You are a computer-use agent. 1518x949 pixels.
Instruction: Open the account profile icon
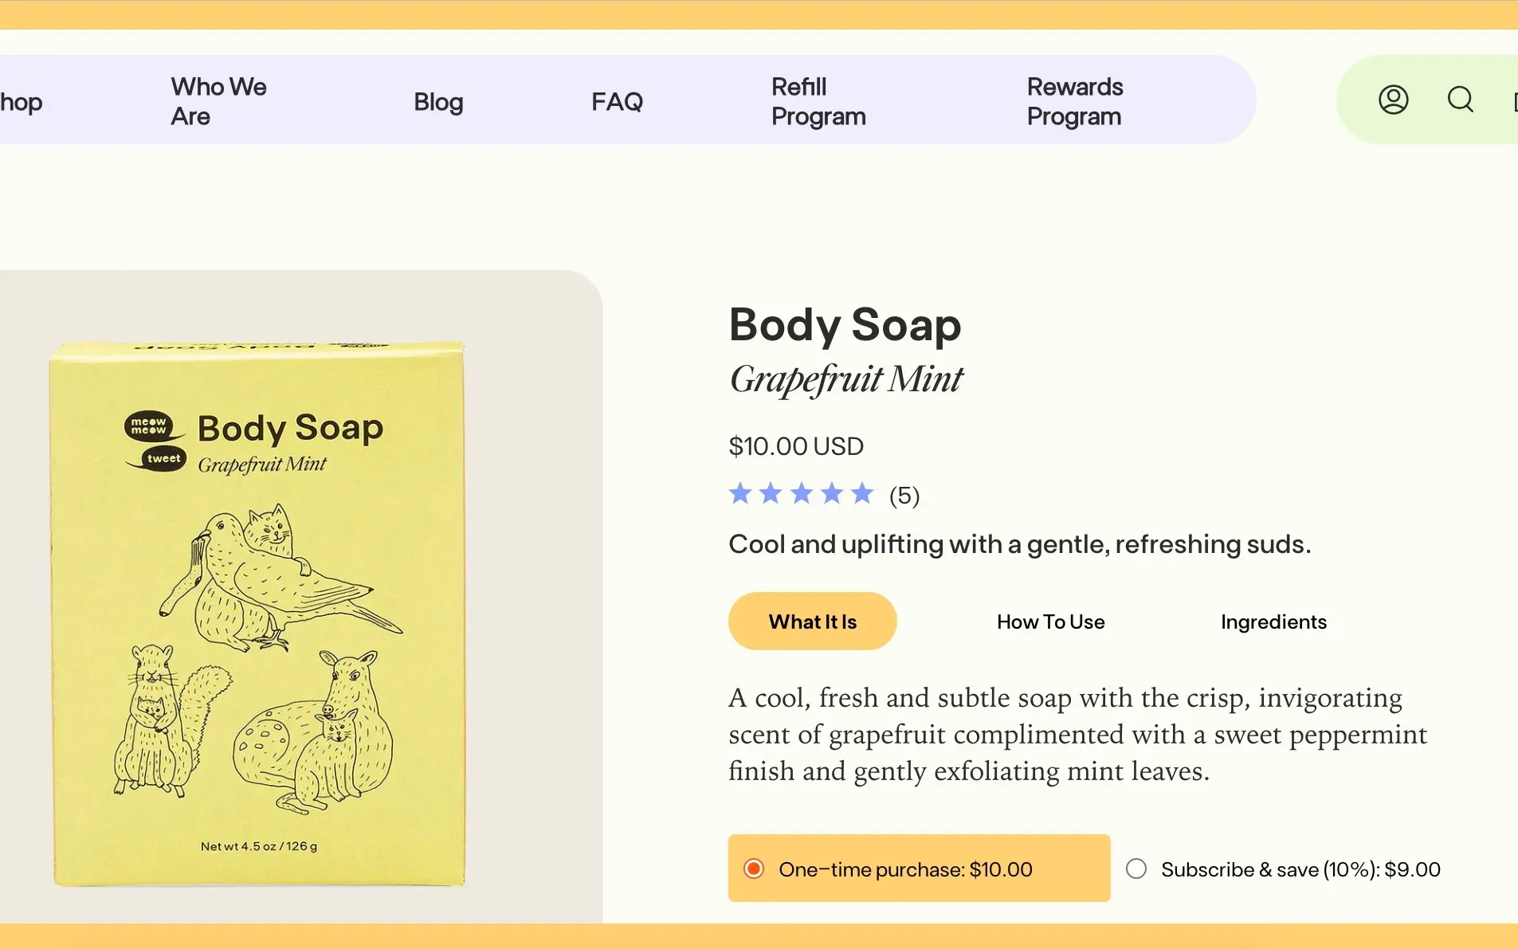[x=1393, y=100]
